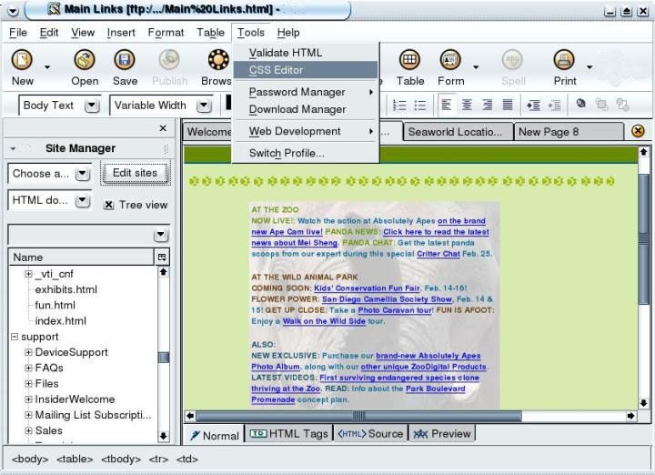Click the Edit sites button
This screenshot has width=655, height=475.
(x=135, y=173)
